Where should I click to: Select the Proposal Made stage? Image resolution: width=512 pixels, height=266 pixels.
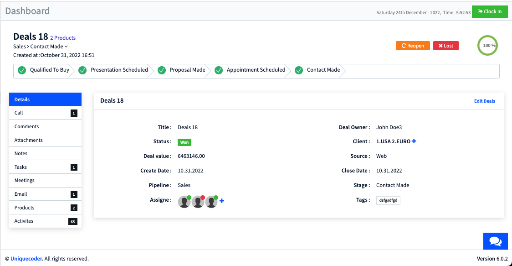tap(187, 70)
